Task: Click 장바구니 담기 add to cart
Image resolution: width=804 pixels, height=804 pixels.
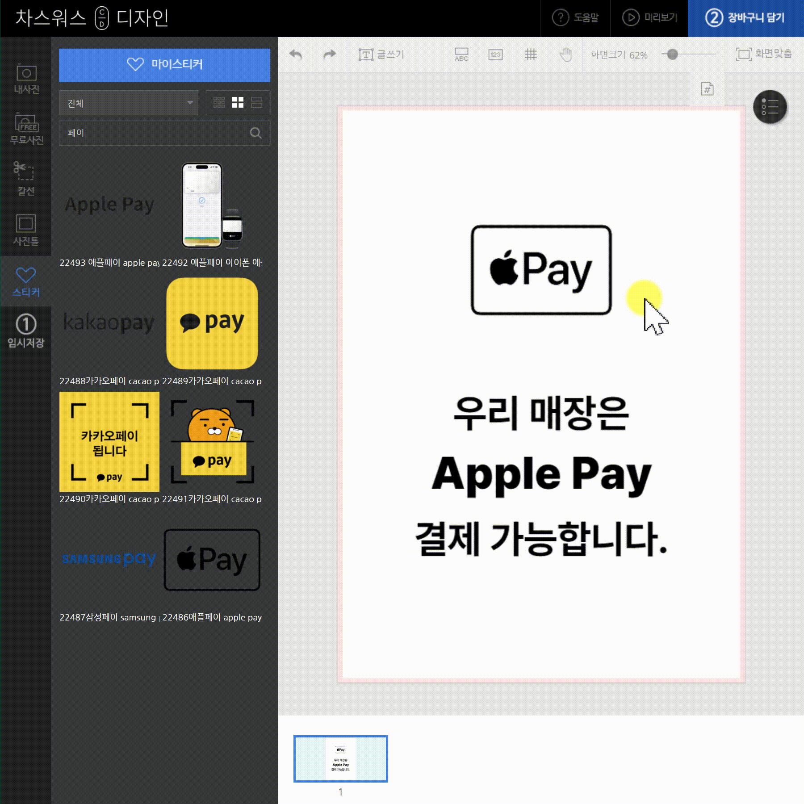Action: point(745,18)
